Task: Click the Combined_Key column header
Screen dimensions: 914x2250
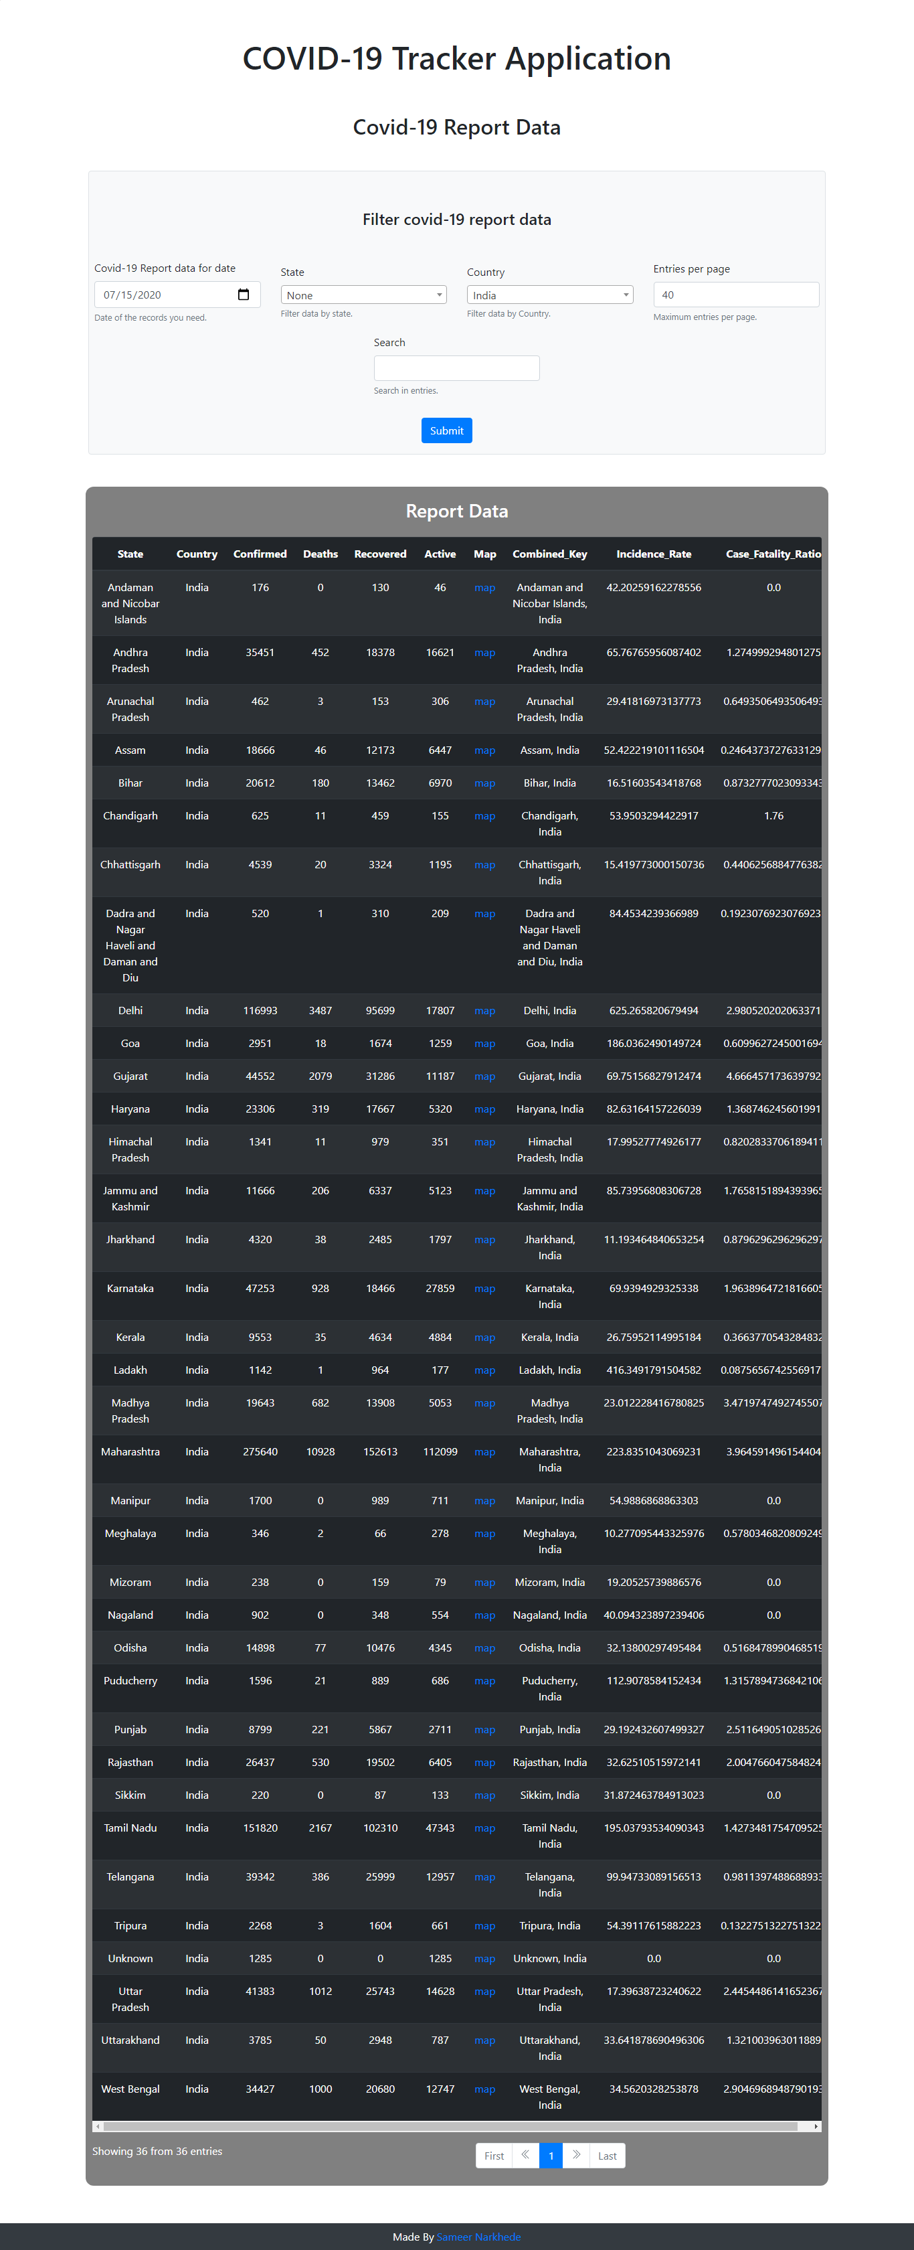Action: click(550, 554)
